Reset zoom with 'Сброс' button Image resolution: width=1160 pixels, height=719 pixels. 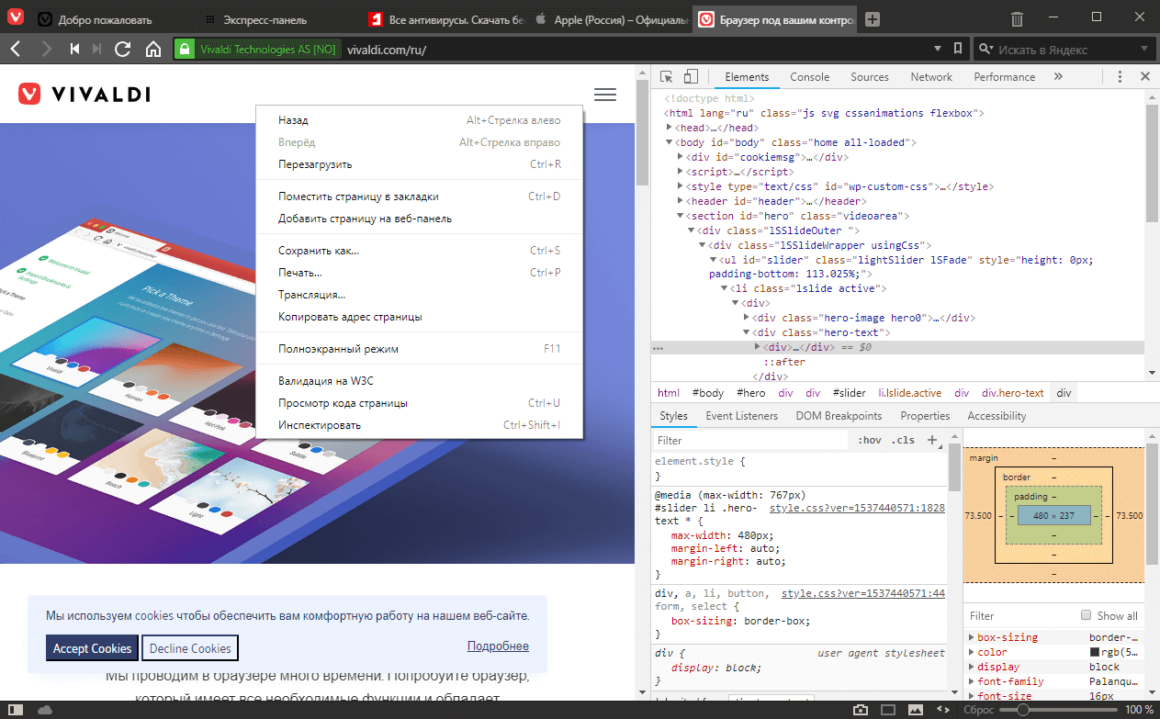click(x=977, y=709)
